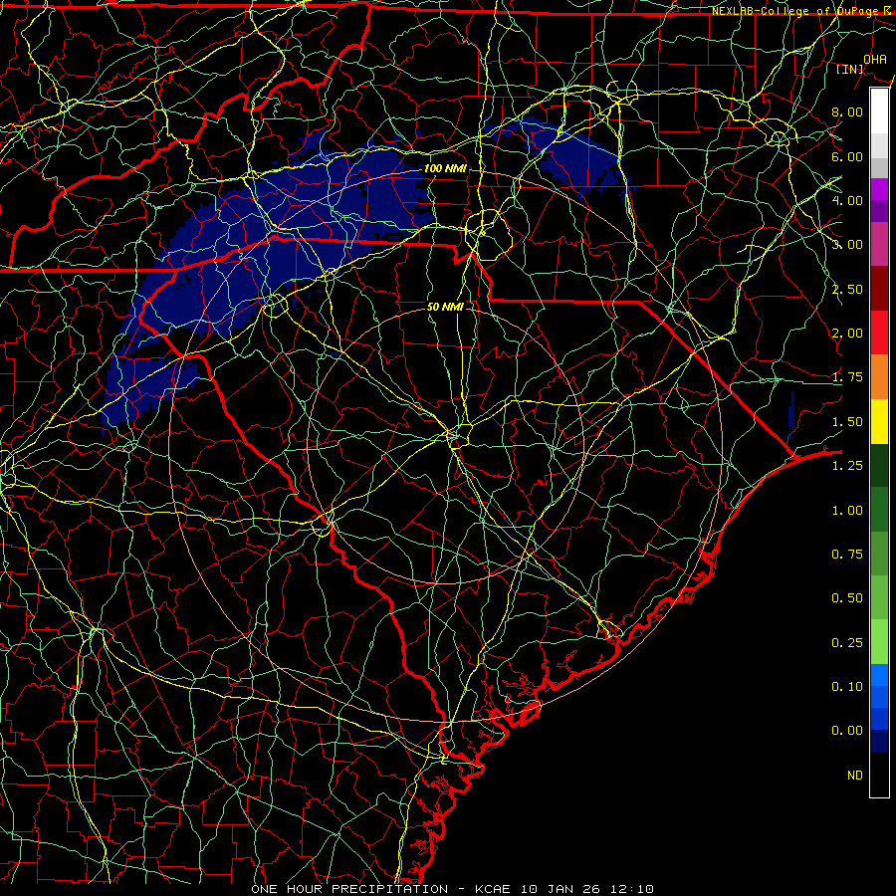Click the '100 NMI' range ring label

pyautogui.click(x=445, y=168)
